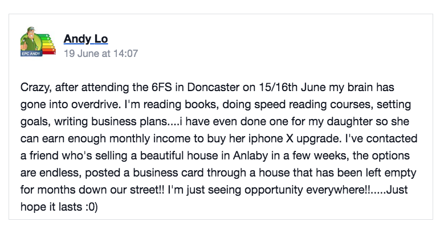Open the Andy Lo profile name link
The width and height of the screenshot is (444, 238).
[x=86, y=39]
